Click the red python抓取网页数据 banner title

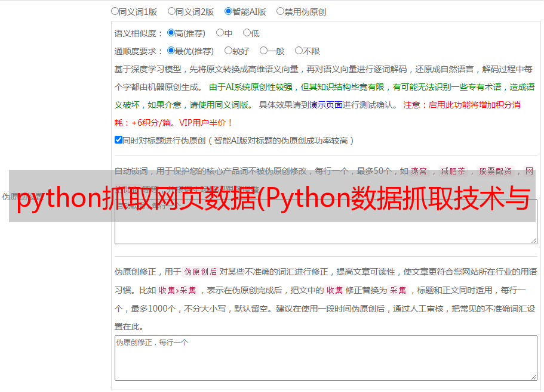click(x=273, y=198)
